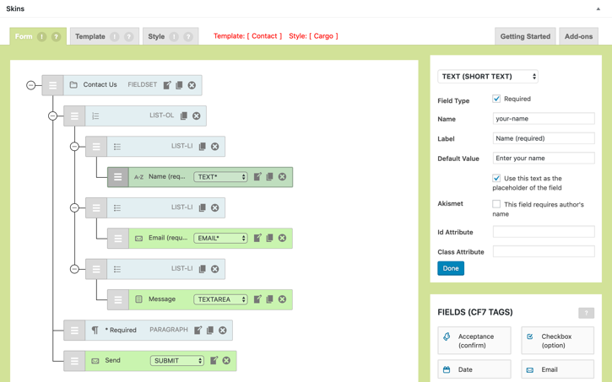
Task: Open the TEXT (SHORT TEXT) dropdown
Action: [488, 77]
